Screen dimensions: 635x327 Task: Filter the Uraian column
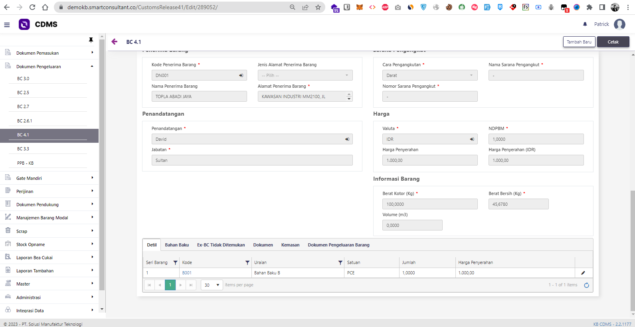click(340, 263)
